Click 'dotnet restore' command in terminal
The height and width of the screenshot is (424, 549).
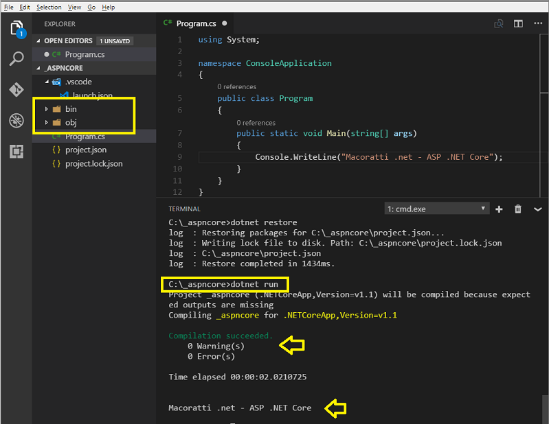point(264,222)
